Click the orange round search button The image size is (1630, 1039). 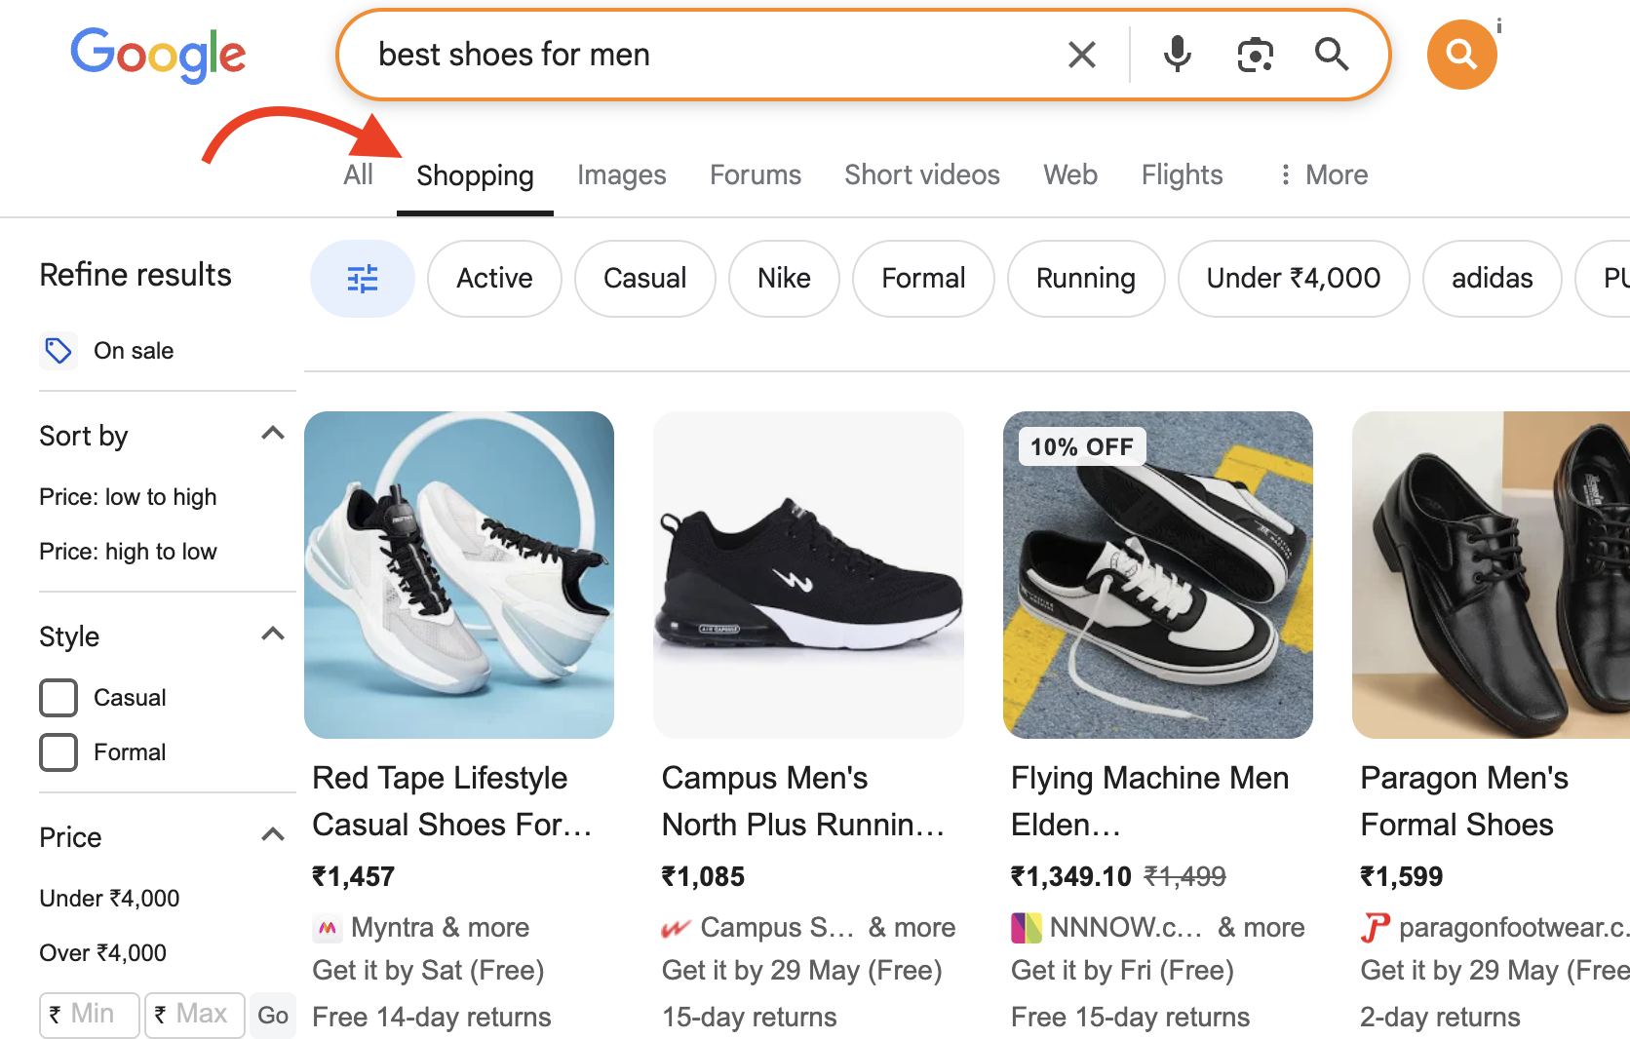click(x=1461, y=55)
